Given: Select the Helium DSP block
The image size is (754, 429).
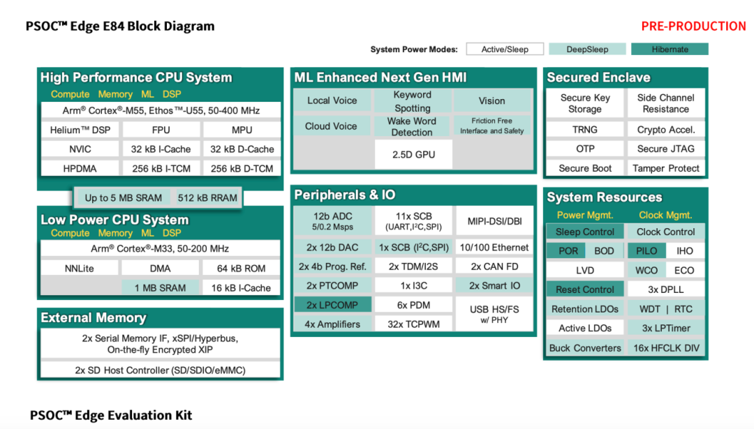Looking at the screenshot, I should (80, 130).
